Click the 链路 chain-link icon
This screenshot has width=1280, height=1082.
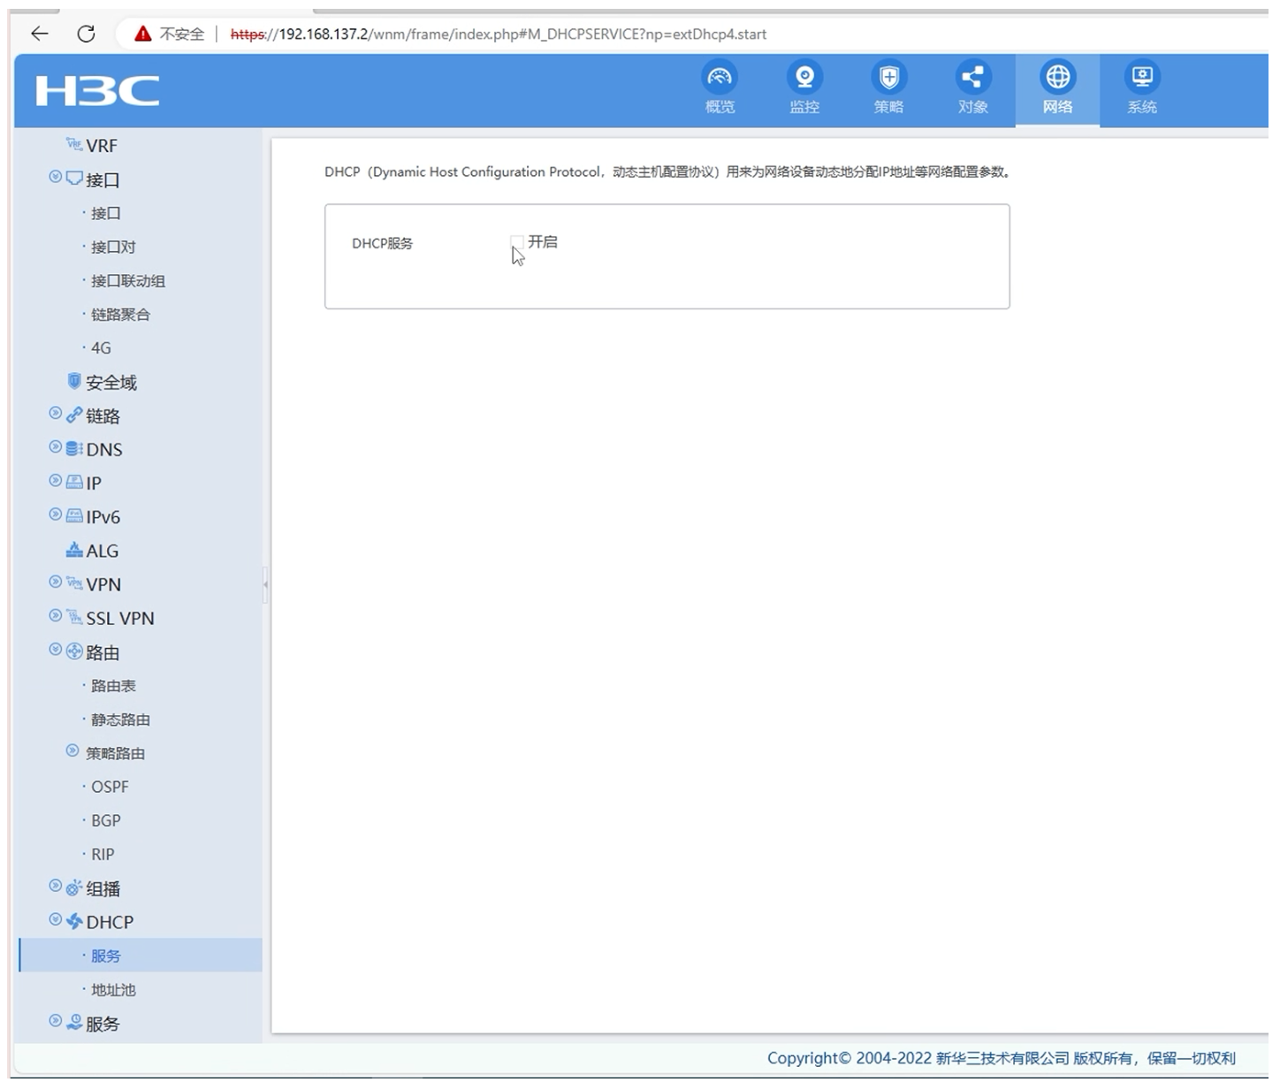(74, 415)
